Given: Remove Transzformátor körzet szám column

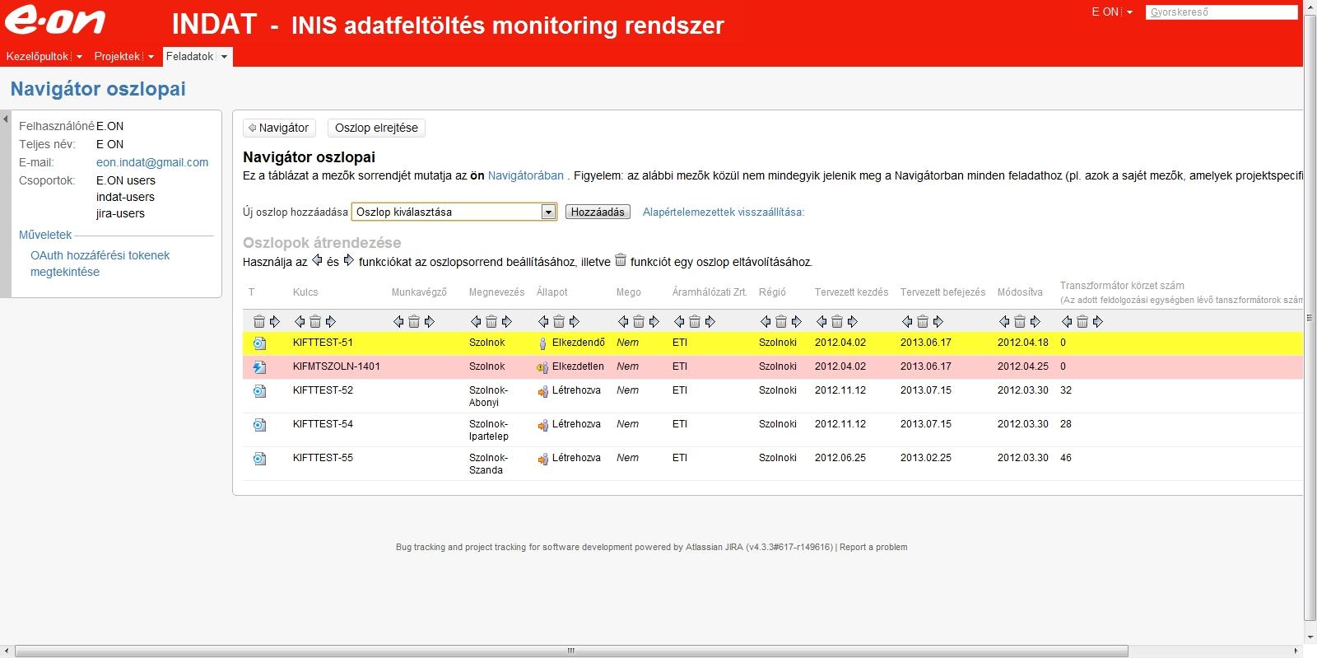Looking at the screenshot, I should (1082, 321).
